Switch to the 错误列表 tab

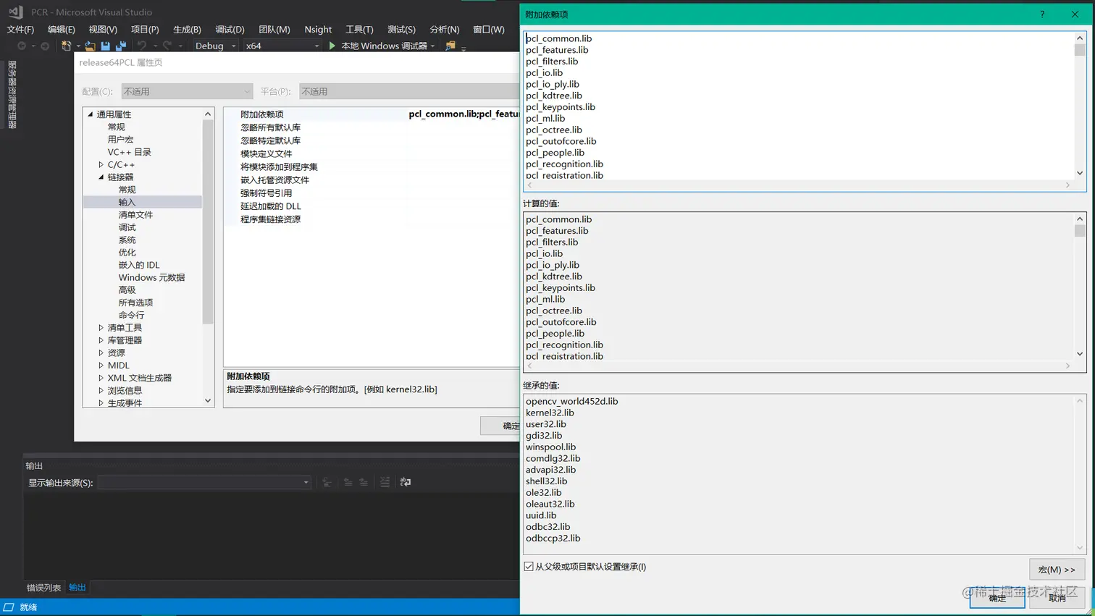coord(43,587)
